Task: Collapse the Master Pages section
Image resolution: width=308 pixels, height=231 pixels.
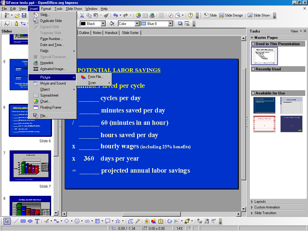Action: (252, 38)
